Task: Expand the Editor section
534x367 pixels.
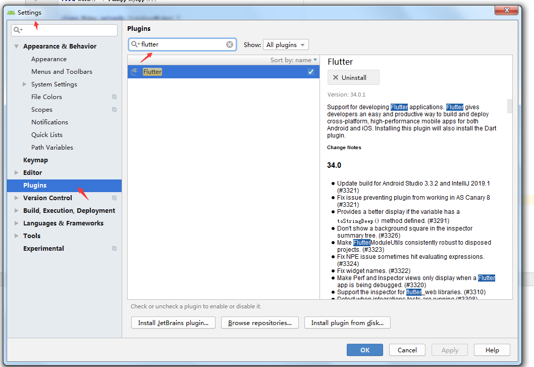Action: pyautogui.click(x=16, y=172)
